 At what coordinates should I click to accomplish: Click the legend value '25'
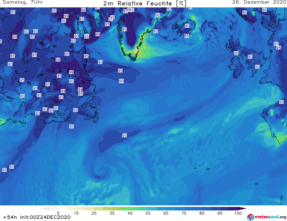(94, 213)
